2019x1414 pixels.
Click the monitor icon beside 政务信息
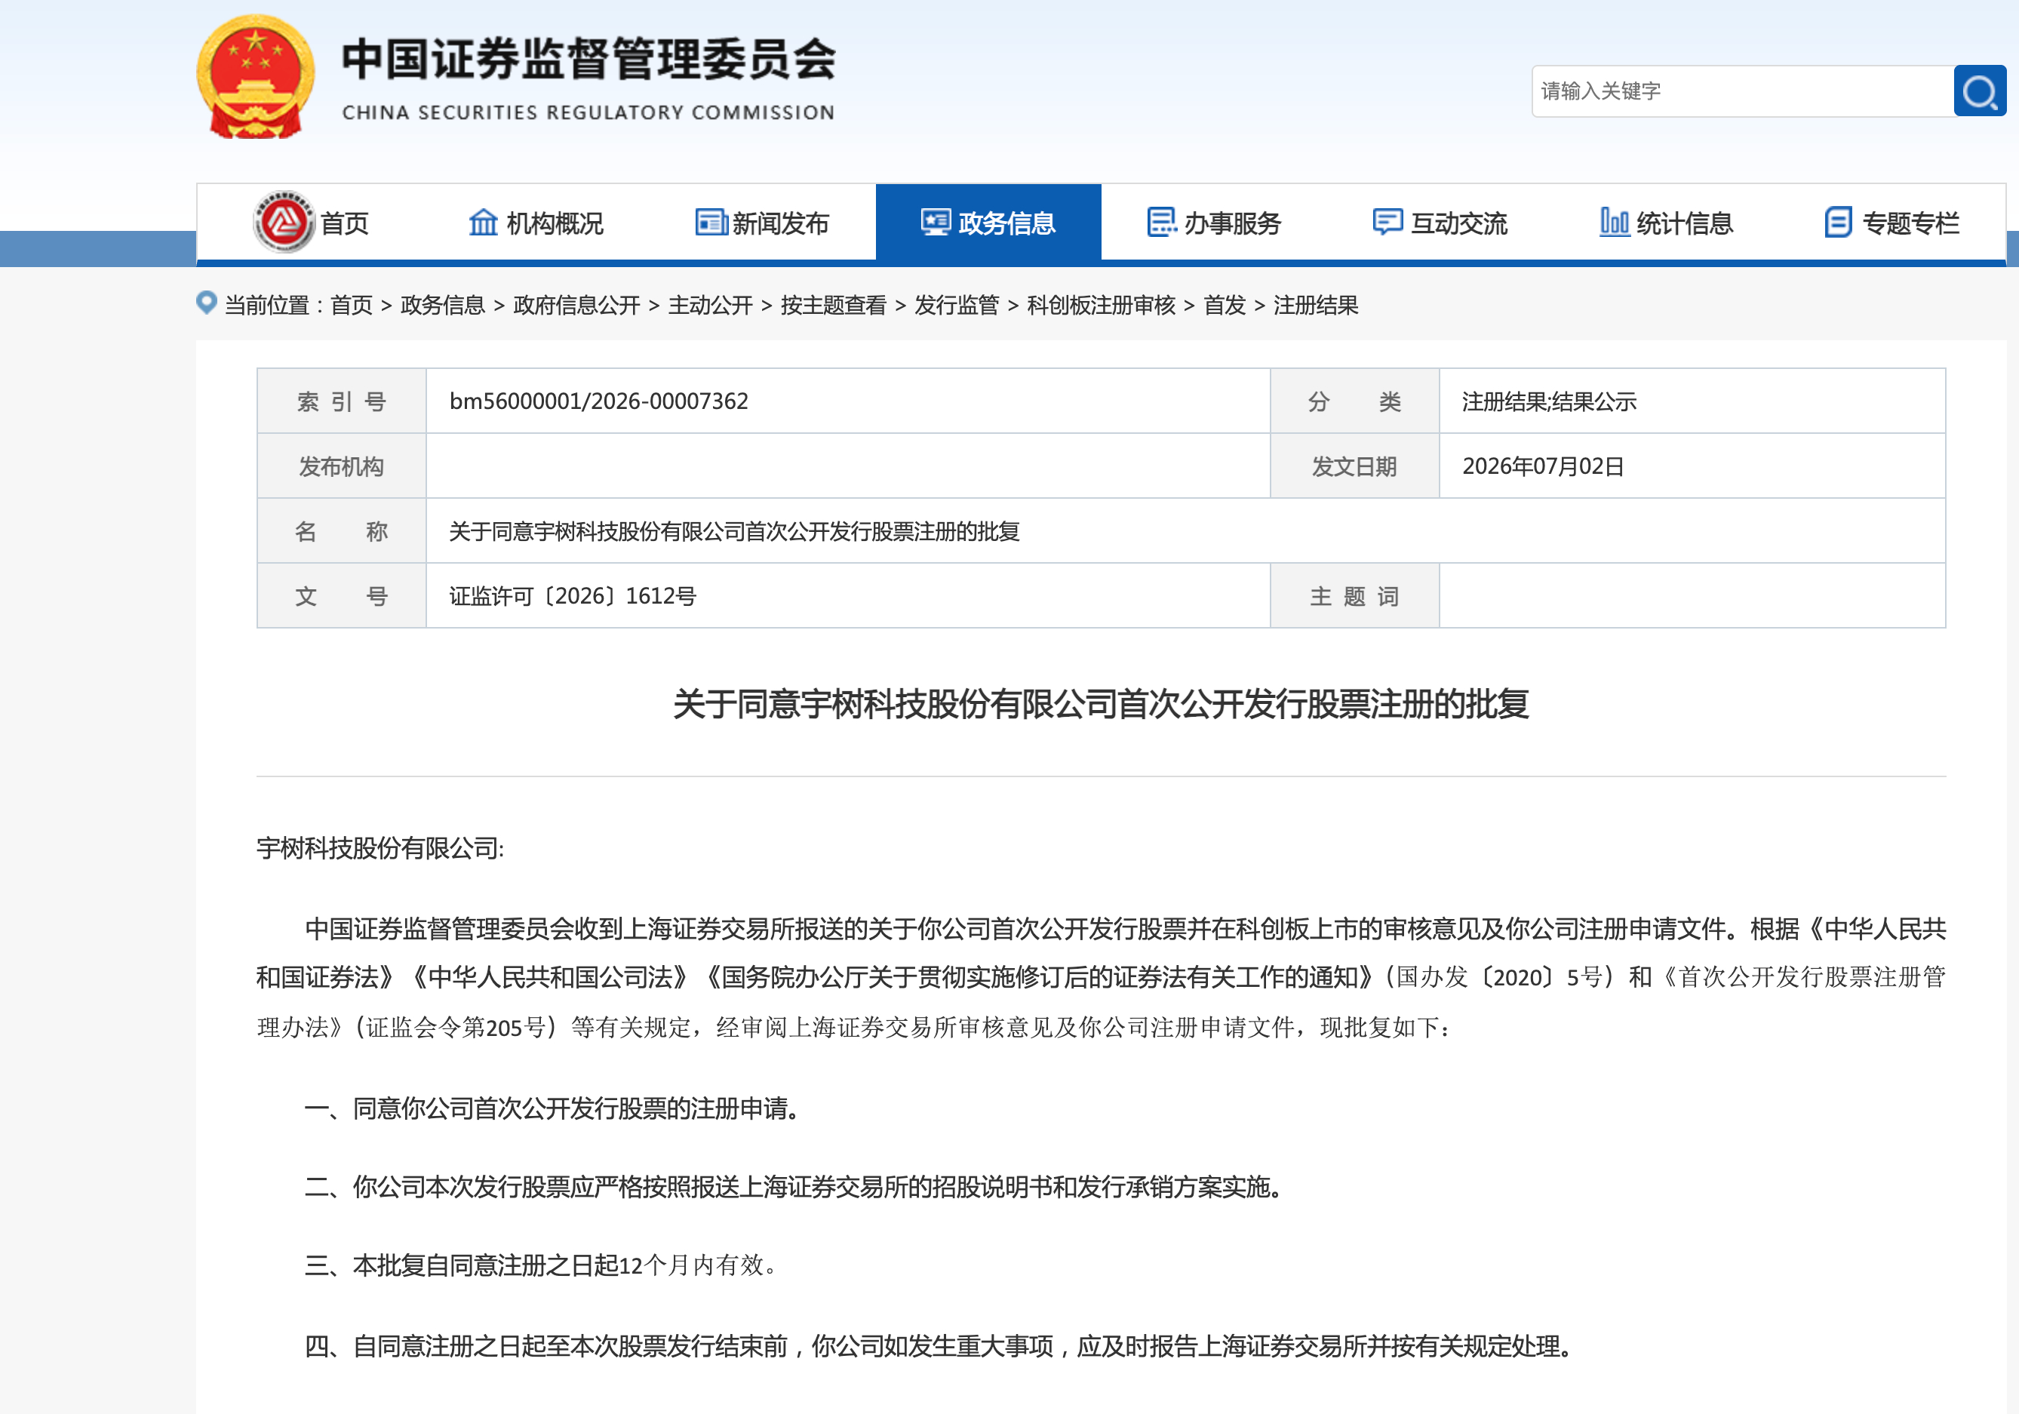point(936,223)
